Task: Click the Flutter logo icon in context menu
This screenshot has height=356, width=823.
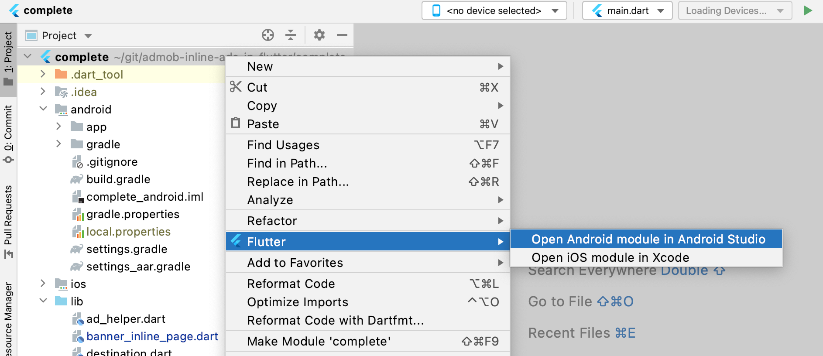Action: coord(236,241)
